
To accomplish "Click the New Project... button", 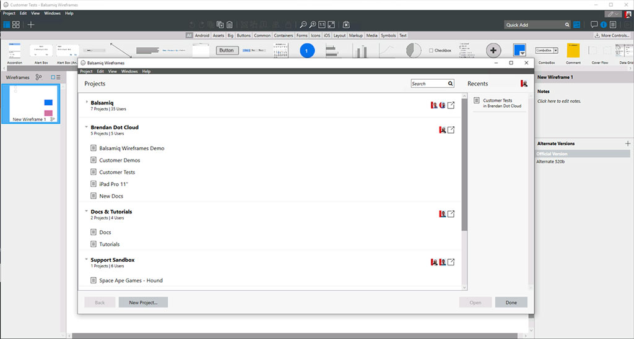I will coord(143,303).
